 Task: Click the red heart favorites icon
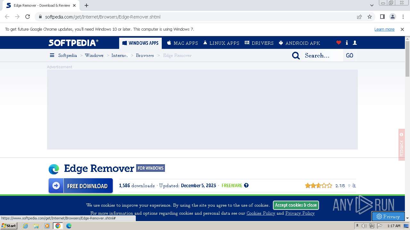(x=339, y=43)
